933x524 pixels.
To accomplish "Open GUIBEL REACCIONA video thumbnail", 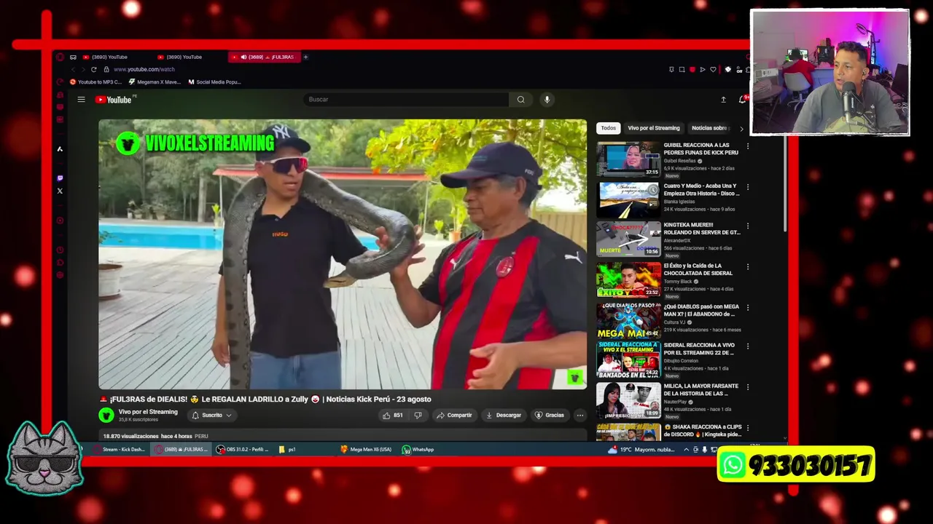I will point(628,159).
